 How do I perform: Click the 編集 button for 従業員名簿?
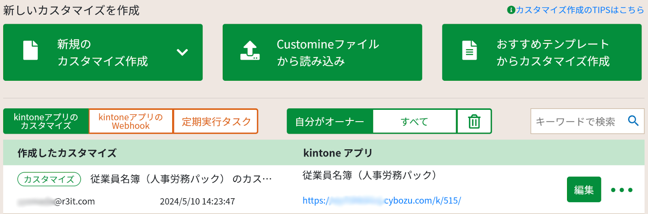point(584,189)
